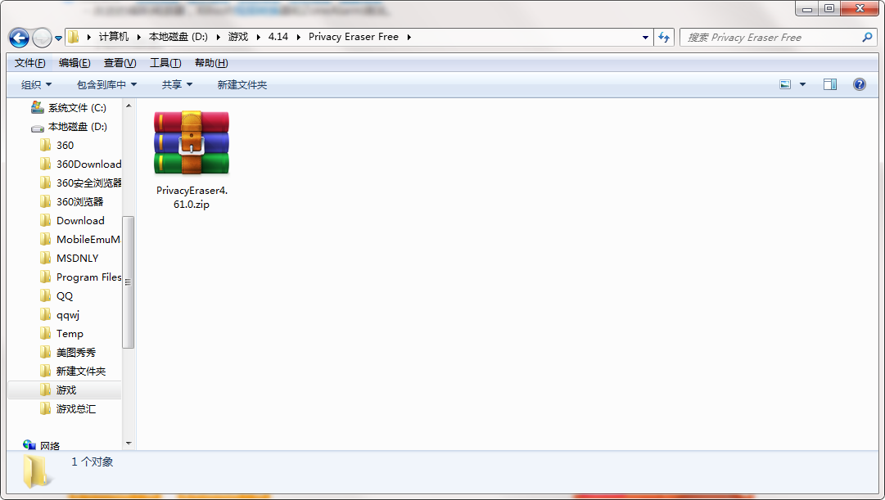Viewport: 885px width, 500px height.
Task: Open the view options dropdown arrow
Action: tap(802, 84)
